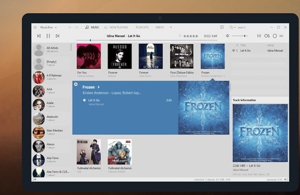The width and height of the screenshot is (300, 195).
Task: Select the small Frozen album thumbnail
Action: coord(213,56)
